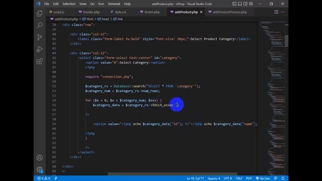Open Customize Layout options
This screenshot has width=322, height=181.
[251, 4]
